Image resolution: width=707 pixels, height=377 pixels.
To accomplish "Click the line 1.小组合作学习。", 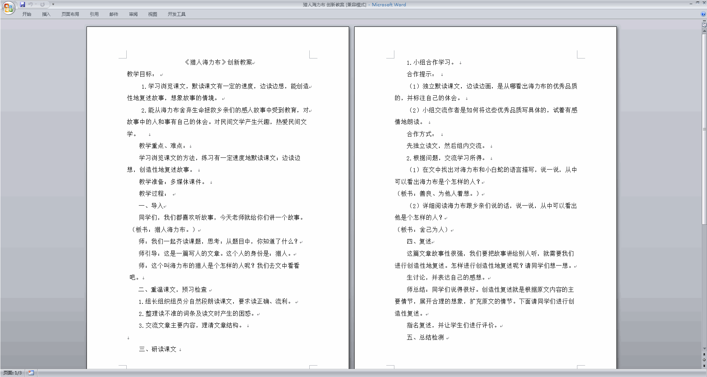I will (x=432, y=62).
